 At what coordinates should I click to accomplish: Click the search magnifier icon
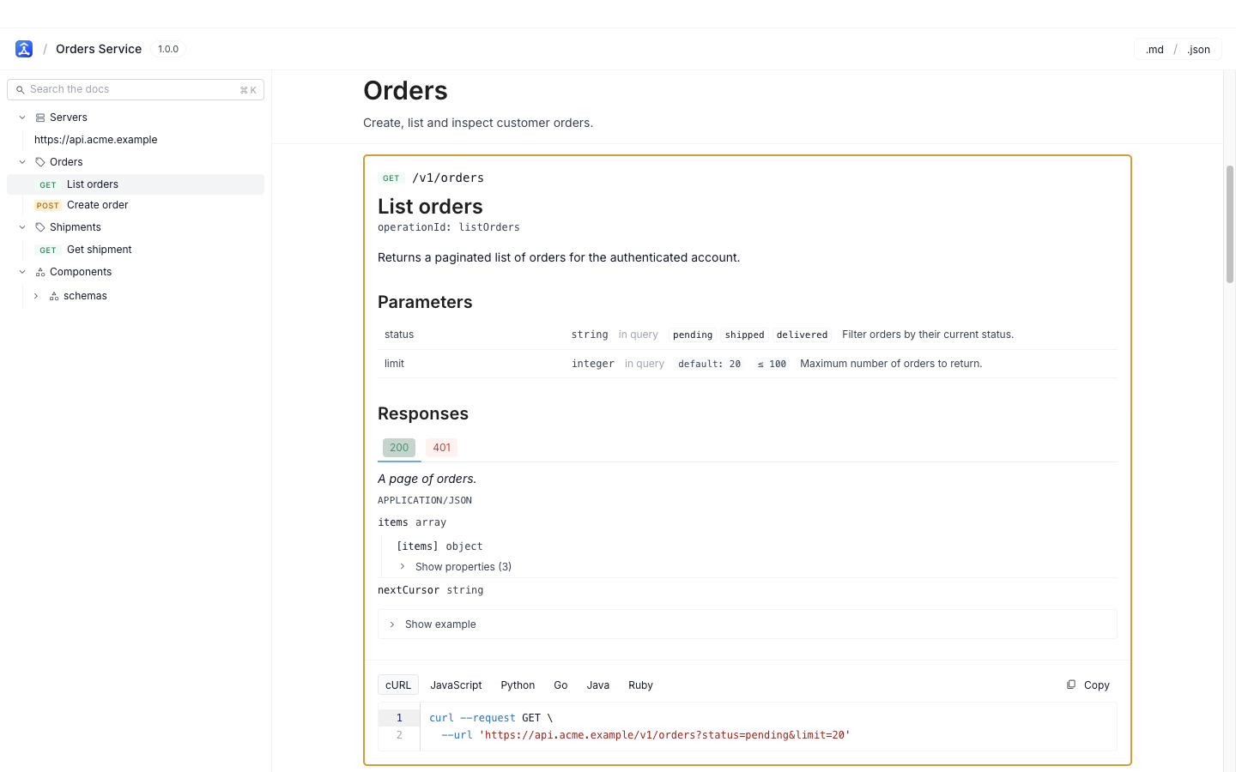(x=20, y=89)
